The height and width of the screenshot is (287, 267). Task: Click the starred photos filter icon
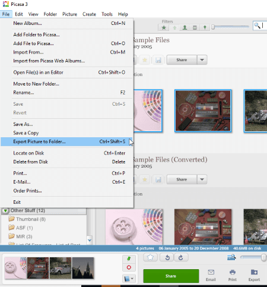[x=164, y=27]
